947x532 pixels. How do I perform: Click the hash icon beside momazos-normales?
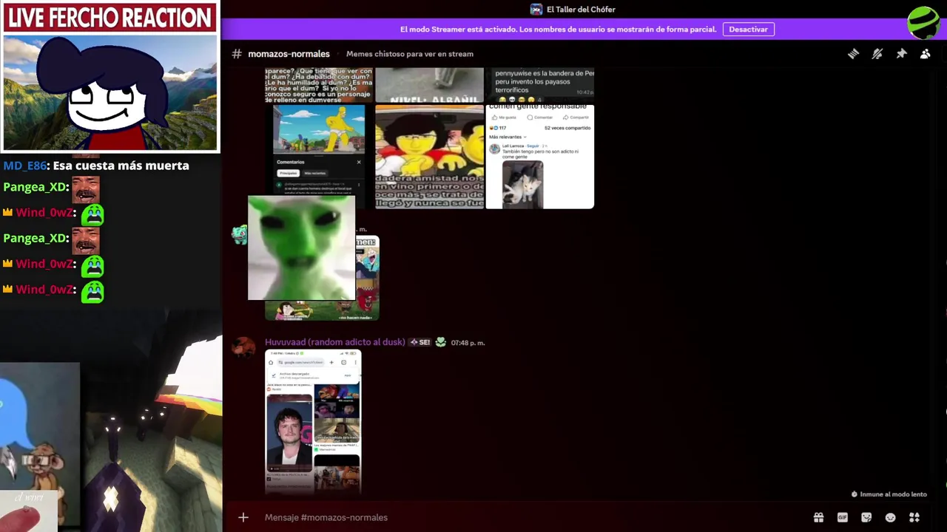point(237,54)
